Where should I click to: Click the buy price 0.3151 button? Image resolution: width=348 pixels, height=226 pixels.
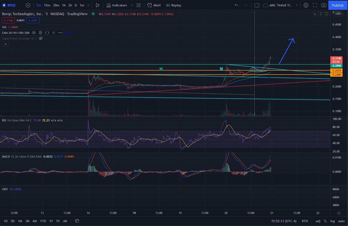(32, 20)
